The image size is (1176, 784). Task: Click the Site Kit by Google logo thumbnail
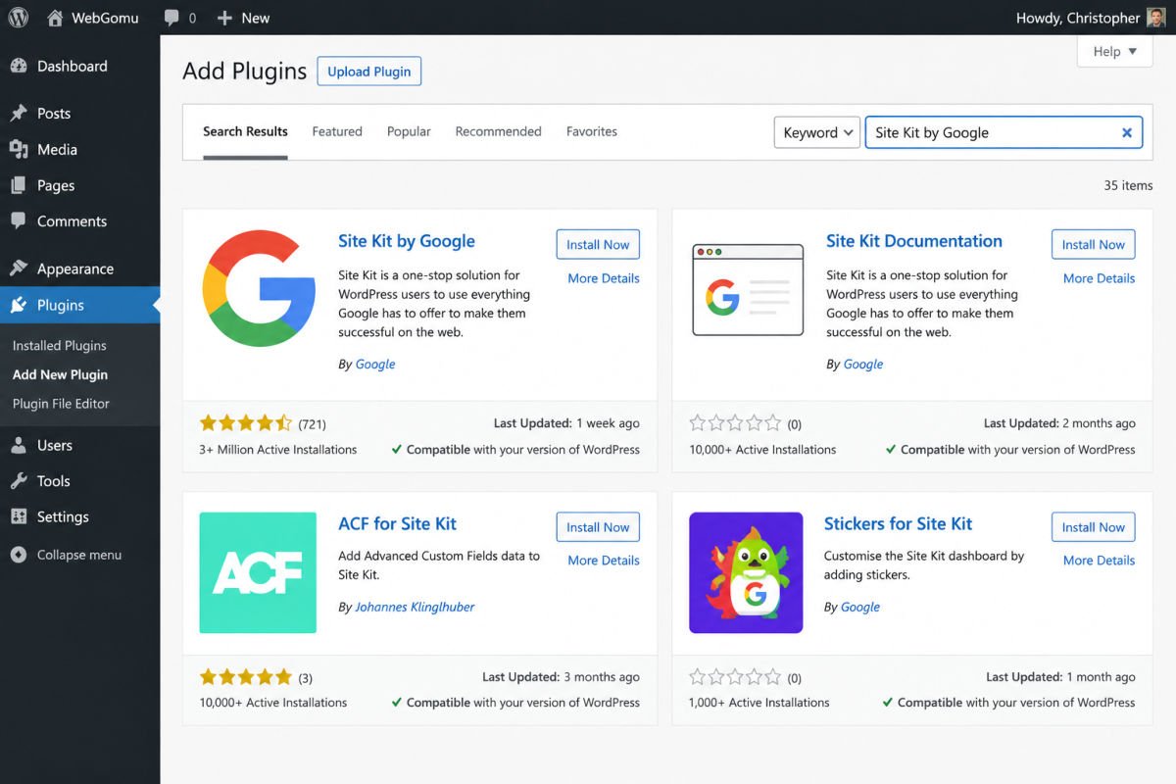tap(259, 287)
